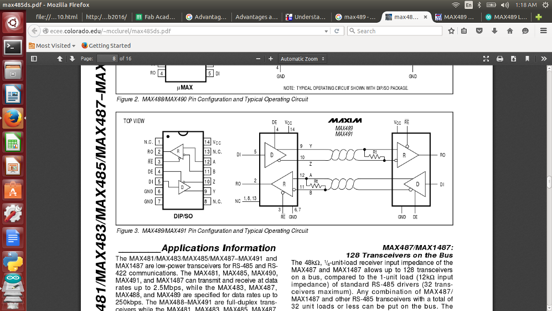The height and width of the screenshot is (311, 552).
Task: Save page to Pocket
Action: (x=479, y=31)
